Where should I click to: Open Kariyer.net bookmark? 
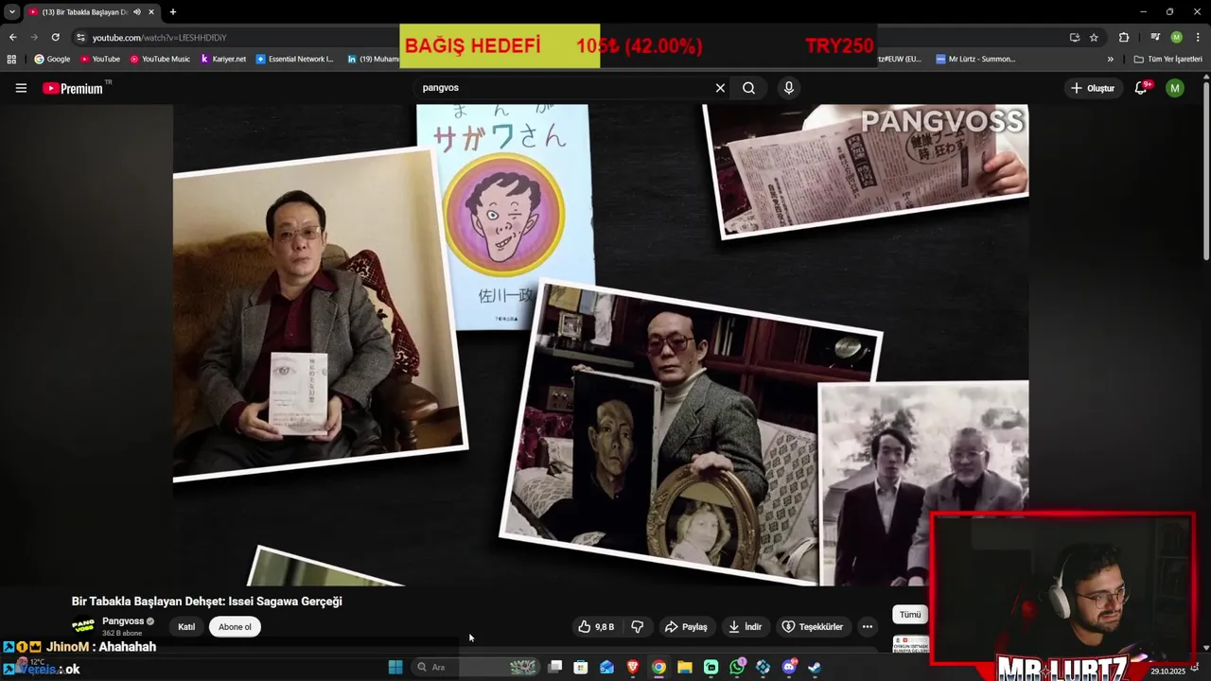(x=223, y=59)
